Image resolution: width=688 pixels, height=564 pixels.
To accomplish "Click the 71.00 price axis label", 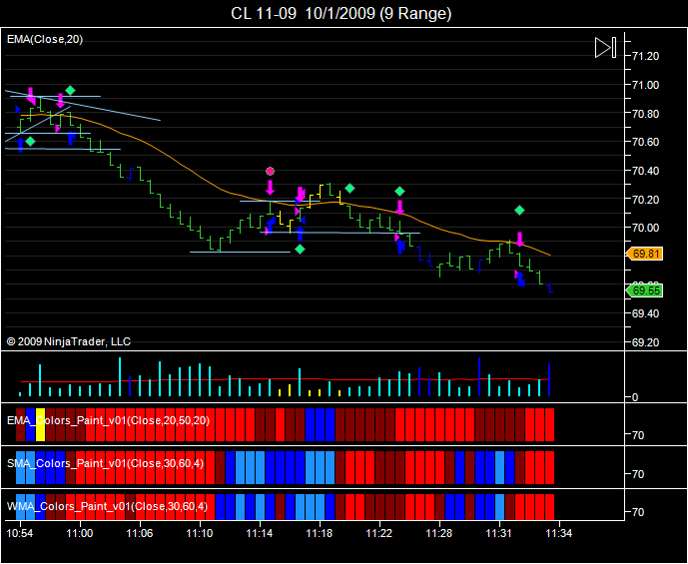I will click(x=645, y=85).
